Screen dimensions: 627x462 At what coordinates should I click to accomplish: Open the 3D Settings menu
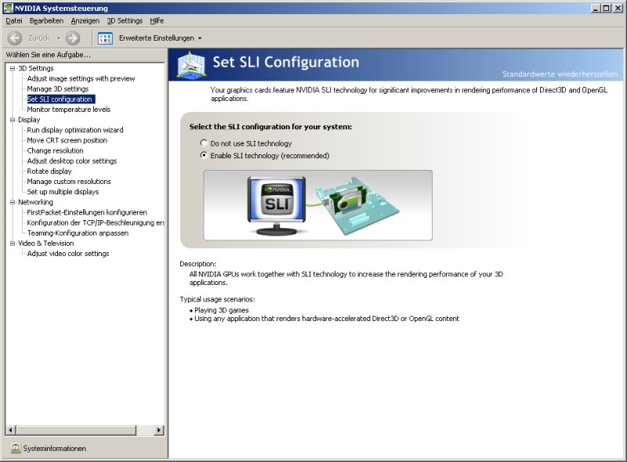click(125, 21)
